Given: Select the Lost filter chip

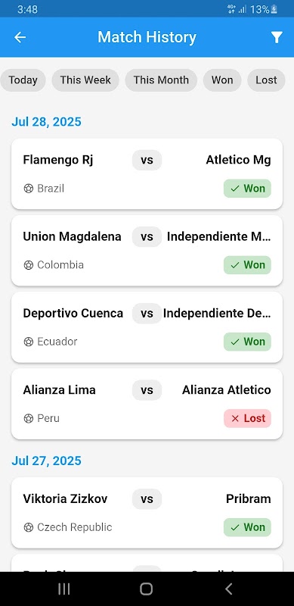Looking at the screenshot, I should click(266, 80).
